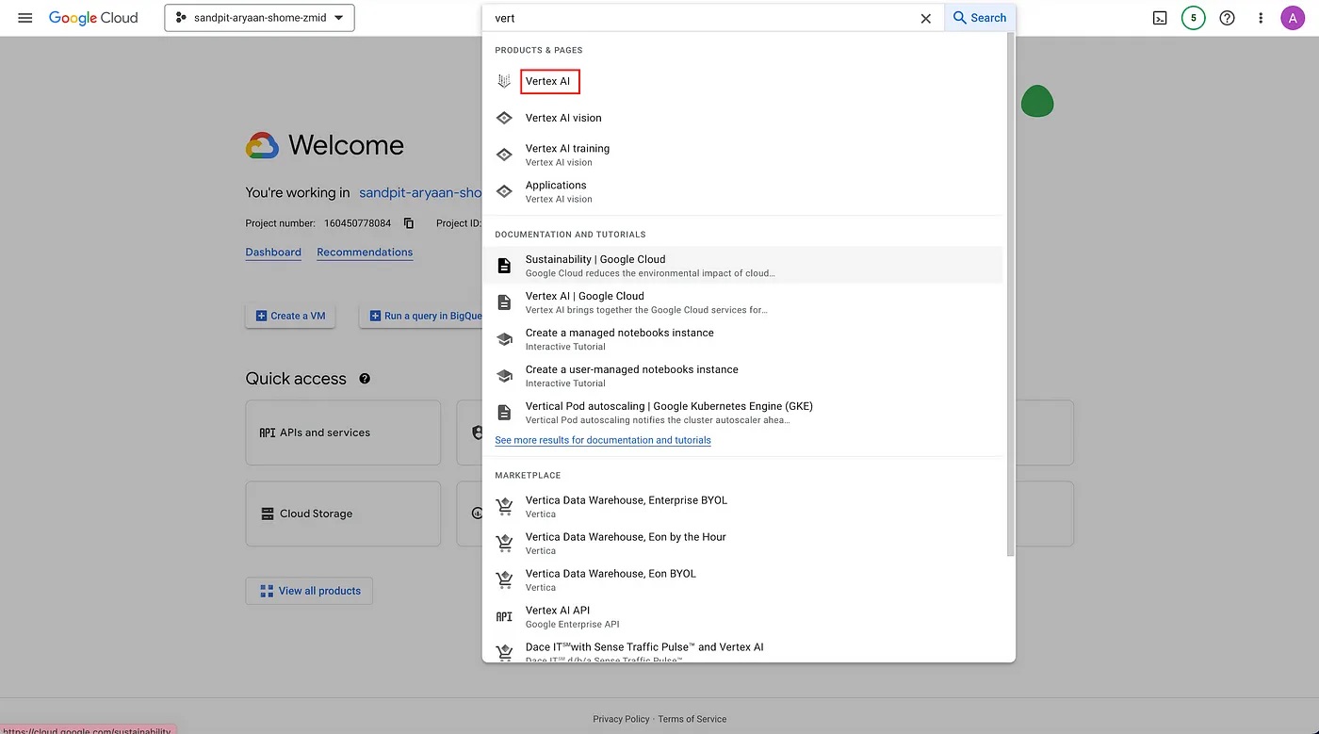Copy the project number 160450778084
This screenshot has width=1319, height=734.
coord(409,223)
